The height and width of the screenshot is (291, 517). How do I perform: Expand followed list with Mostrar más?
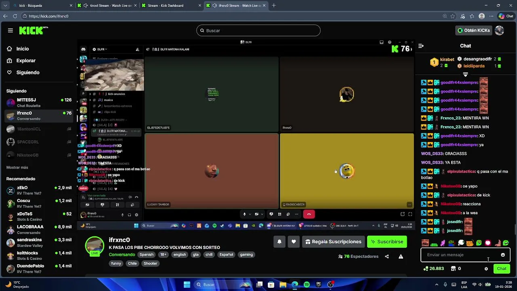point(17,167)
